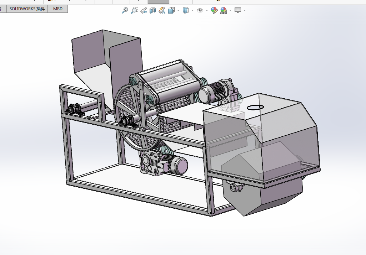Expand the Display Style dropdown arrow
This screenshot has height=255, width=366.
point(192,10)
